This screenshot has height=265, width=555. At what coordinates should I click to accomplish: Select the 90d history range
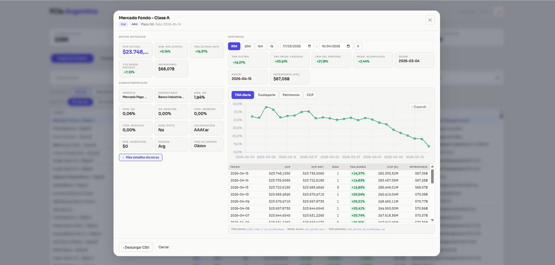click(x=247, y=46)
